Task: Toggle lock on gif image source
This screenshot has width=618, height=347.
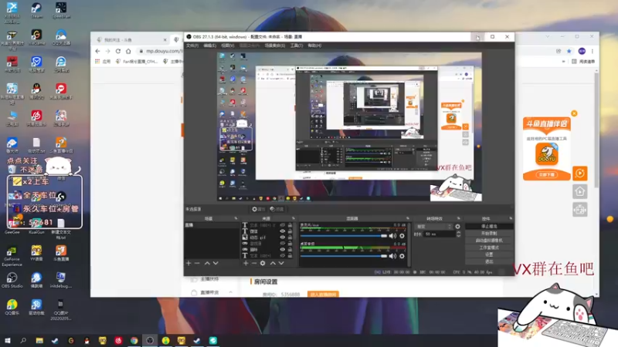Action: pos(290,238)
